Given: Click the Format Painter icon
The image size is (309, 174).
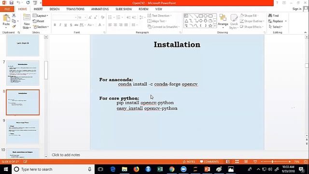Looking at the screenshot, I should (14, 27).
